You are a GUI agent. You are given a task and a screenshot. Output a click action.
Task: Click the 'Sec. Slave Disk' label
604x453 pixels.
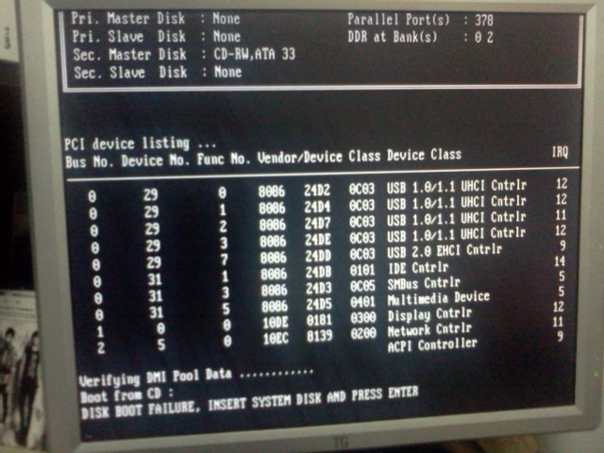coord(130,73)
